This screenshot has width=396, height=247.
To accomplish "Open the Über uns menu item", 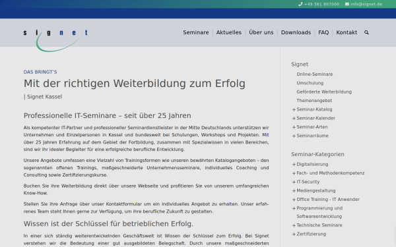I will pos(261,32).
